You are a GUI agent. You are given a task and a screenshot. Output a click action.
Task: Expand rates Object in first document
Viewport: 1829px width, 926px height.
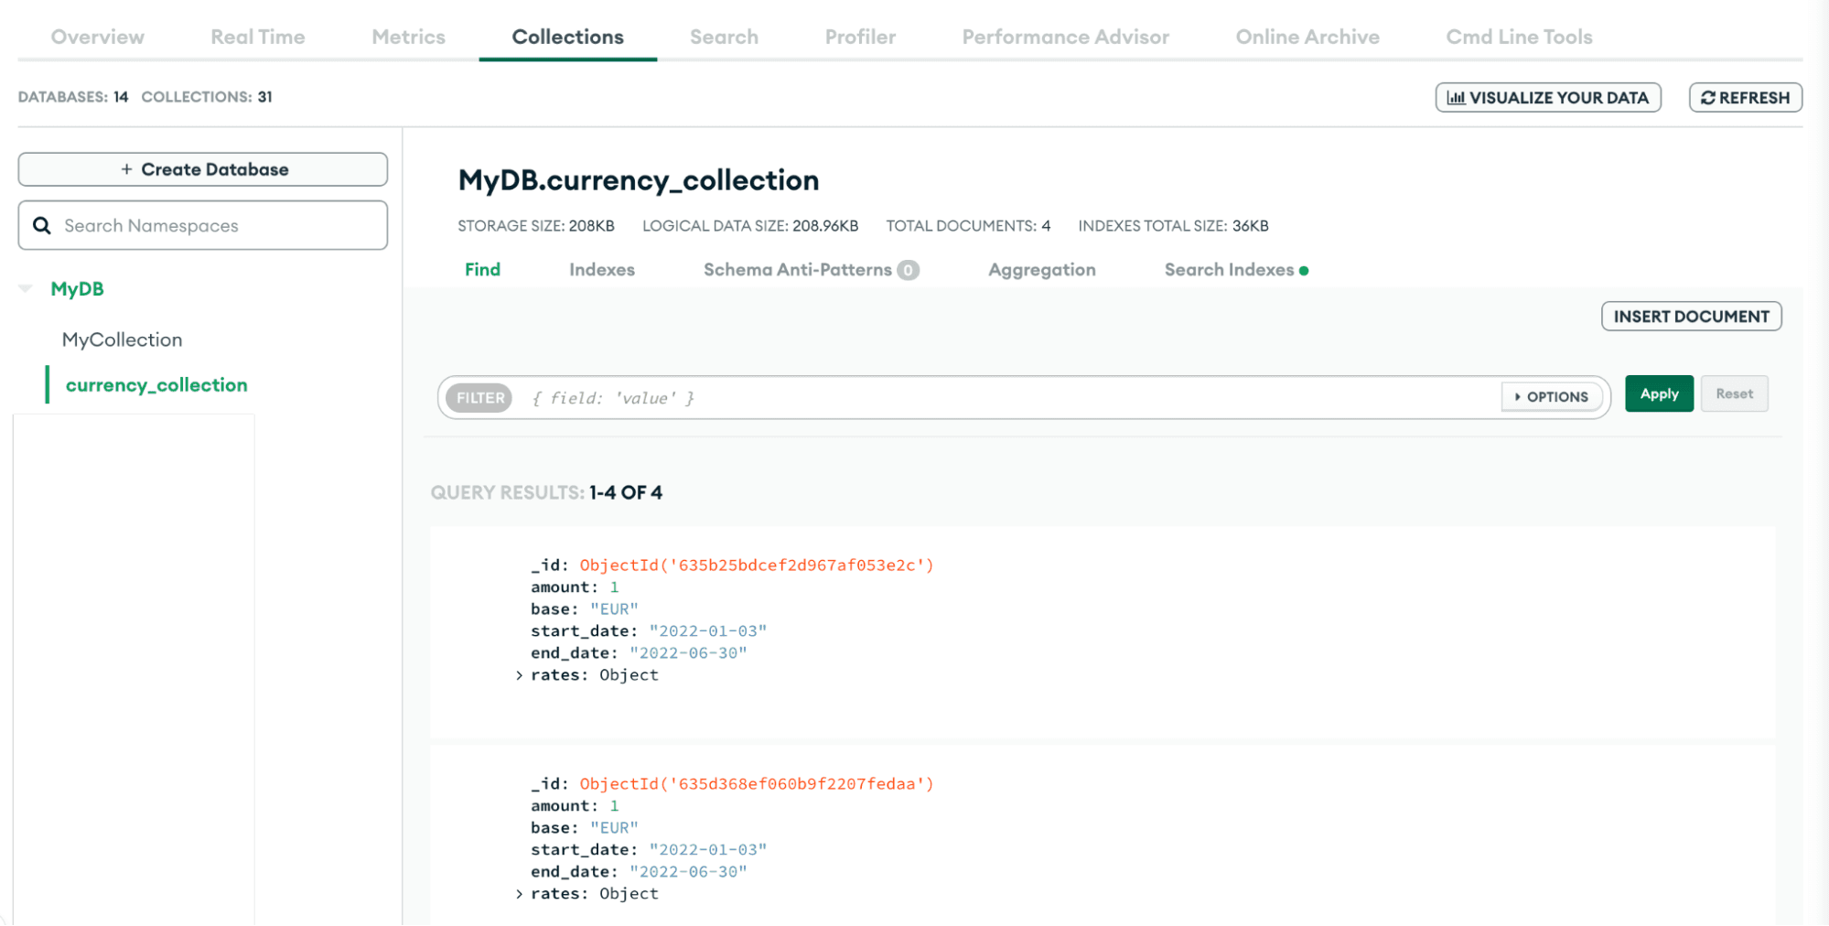coord(519,675)
